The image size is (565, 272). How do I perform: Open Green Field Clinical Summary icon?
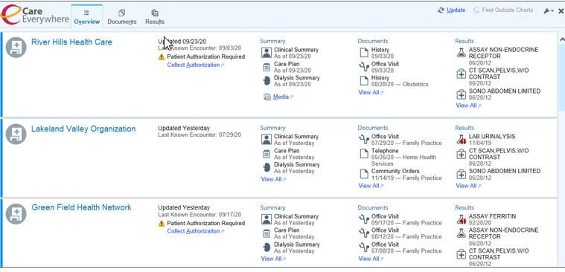pos(266,219)
